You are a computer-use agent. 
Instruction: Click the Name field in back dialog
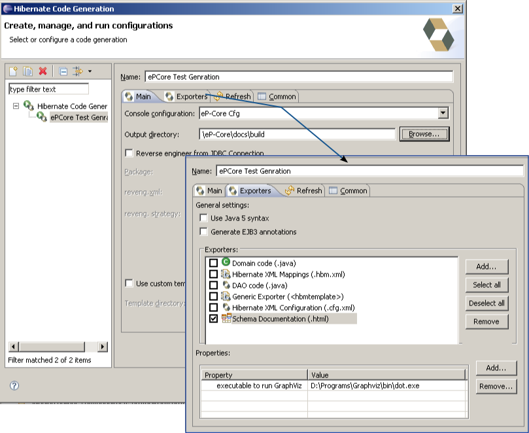(x=299, y=77)
